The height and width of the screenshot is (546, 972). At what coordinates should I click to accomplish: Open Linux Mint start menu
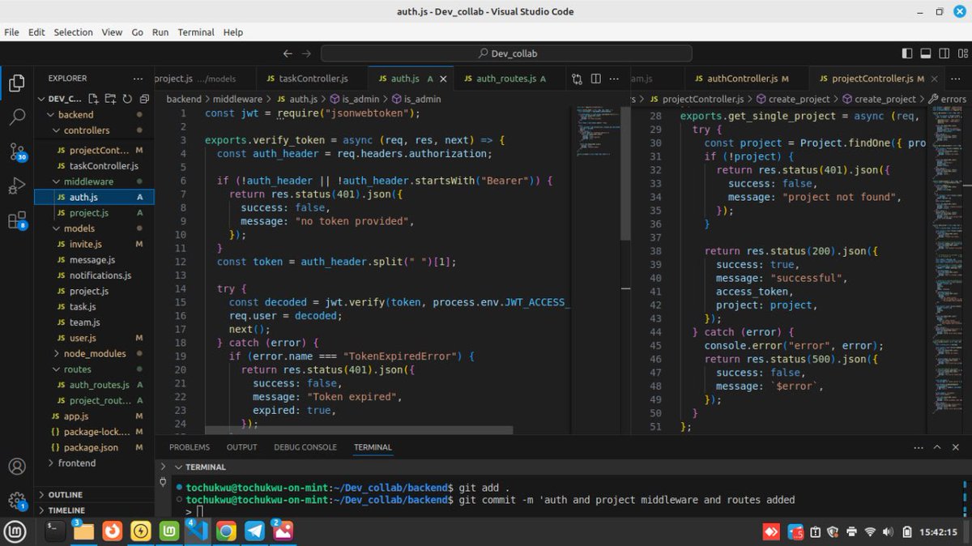tap(15, 531)
